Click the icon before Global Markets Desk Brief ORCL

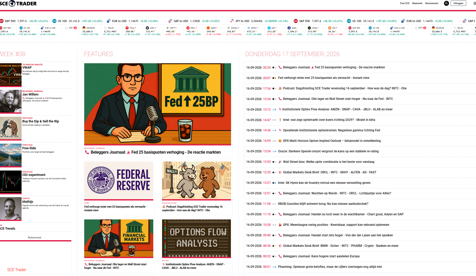[280, 172]
